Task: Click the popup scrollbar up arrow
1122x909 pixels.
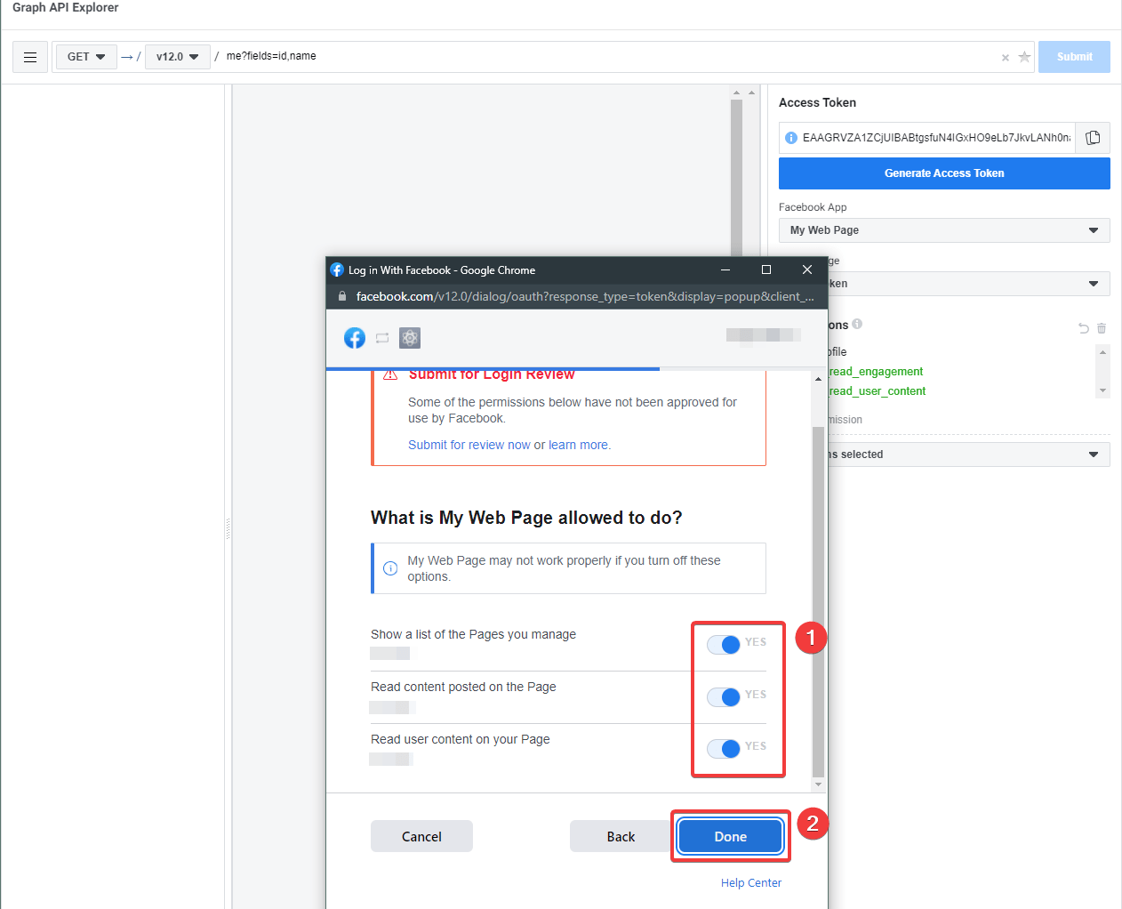Action: 818,379
